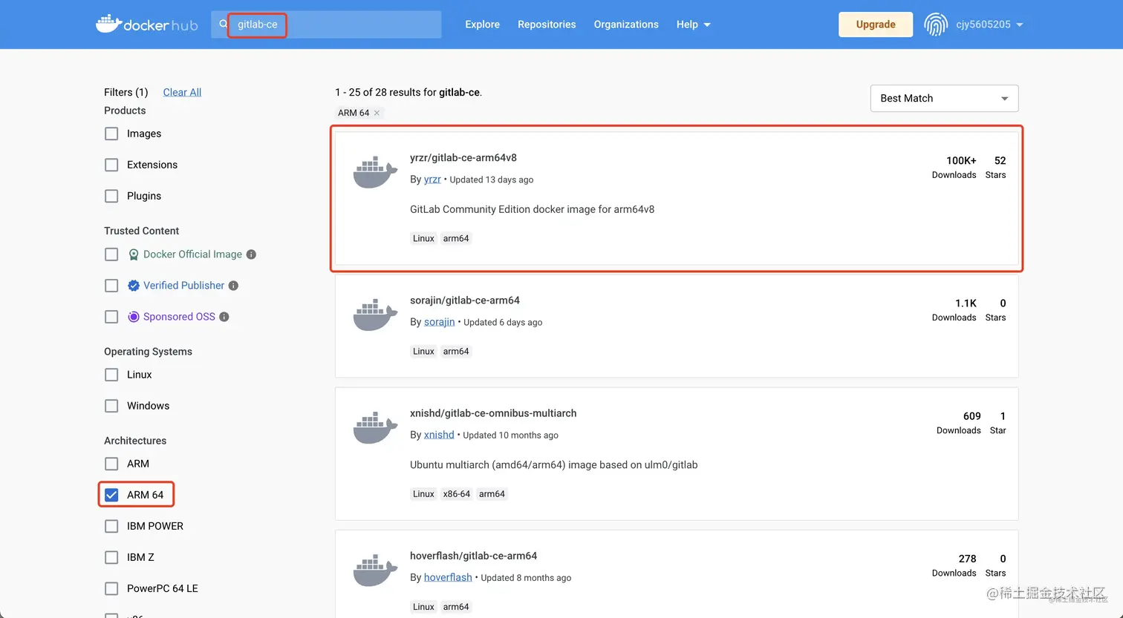This screenshot has height=618, width=1123.
Task: Check the PowerPC 64 LE filter
Action: (x=111, y=588)
